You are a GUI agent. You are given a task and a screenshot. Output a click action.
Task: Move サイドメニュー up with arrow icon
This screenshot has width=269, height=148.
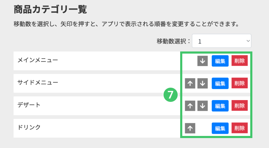pos(190,83)
